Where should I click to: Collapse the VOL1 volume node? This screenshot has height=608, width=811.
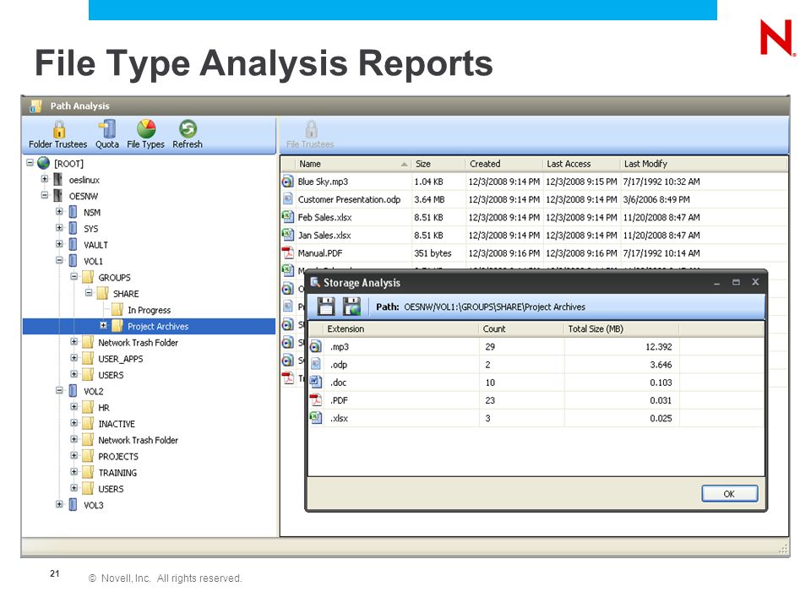coord(59,261)
